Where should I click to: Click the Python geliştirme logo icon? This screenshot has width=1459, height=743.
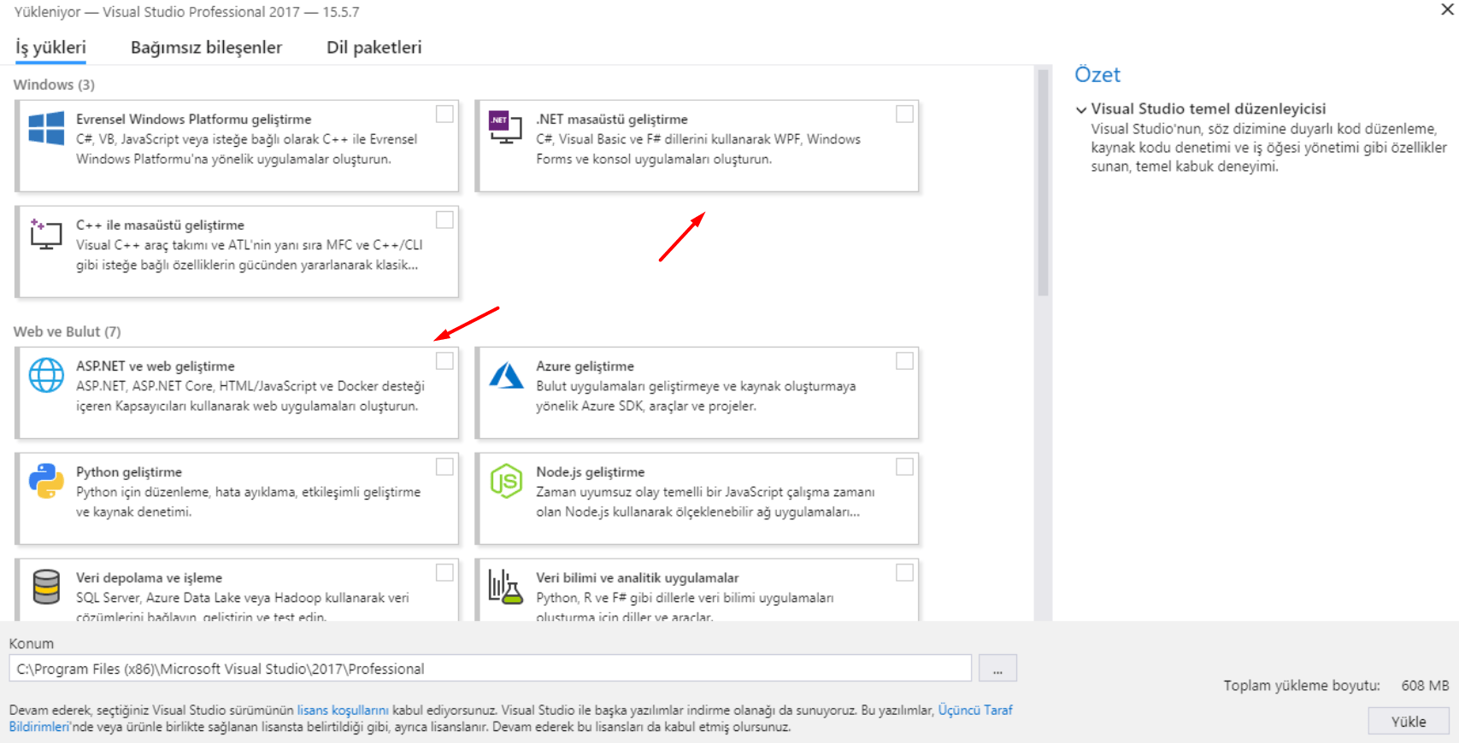coord(46,481)
